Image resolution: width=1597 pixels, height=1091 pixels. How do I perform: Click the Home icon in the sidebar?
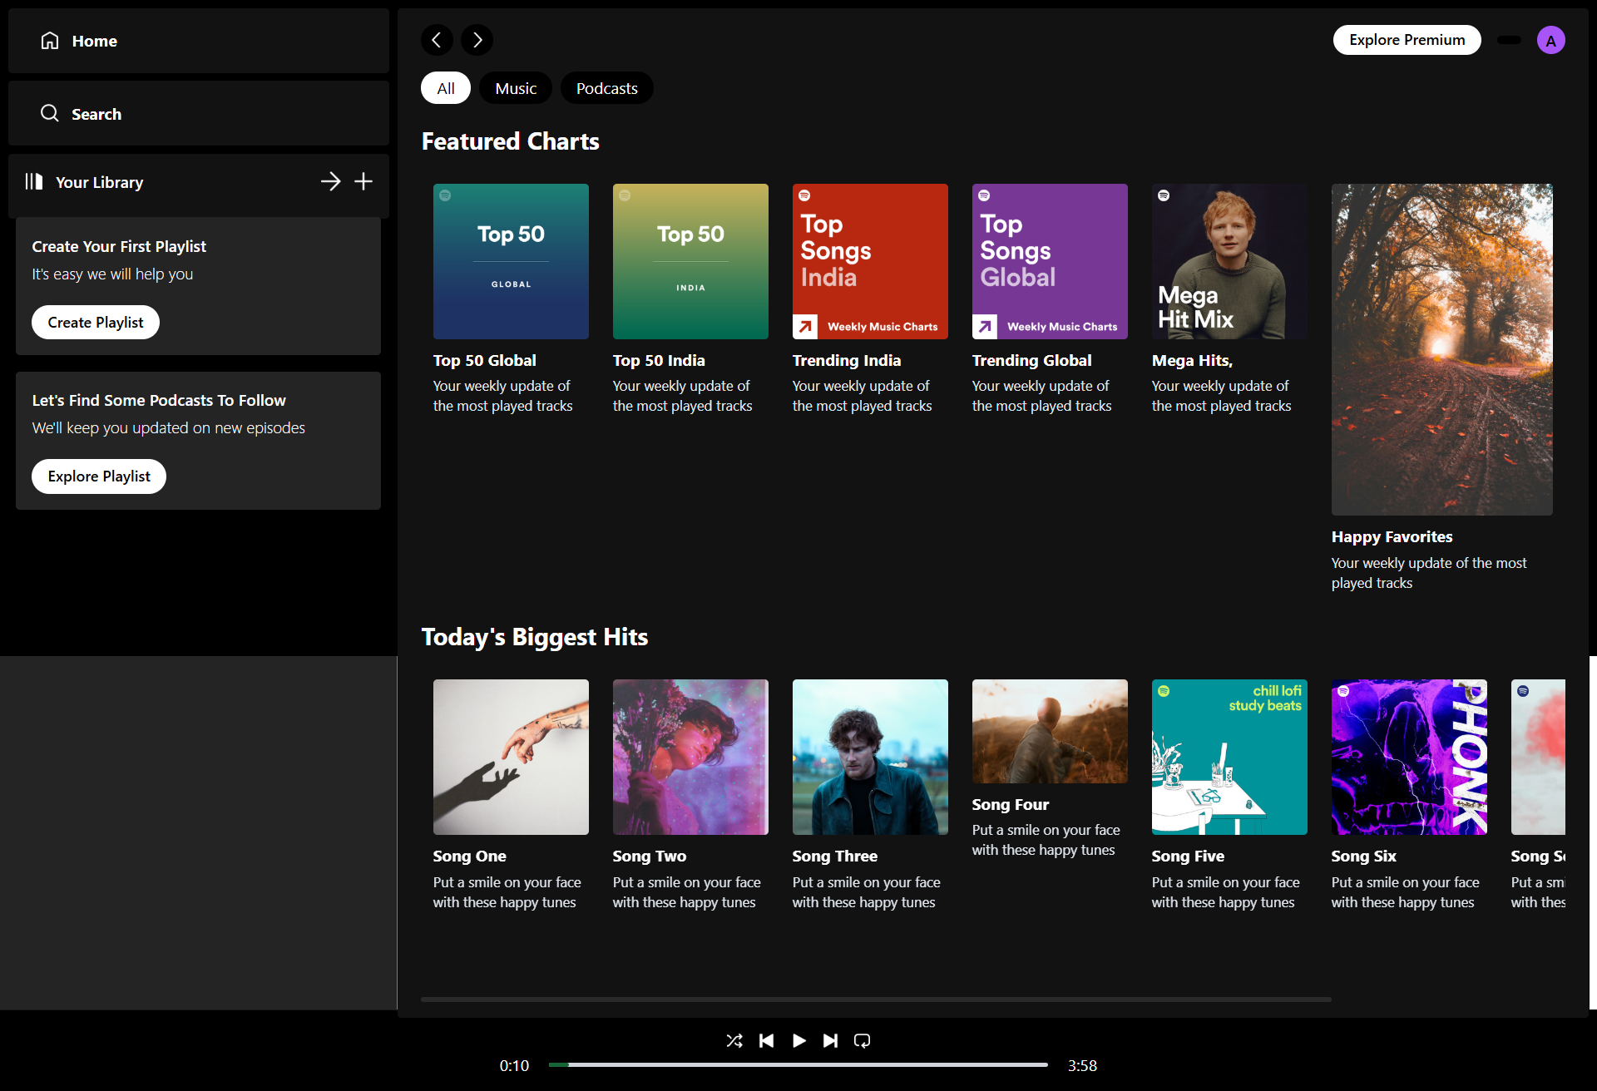(50, 40)
